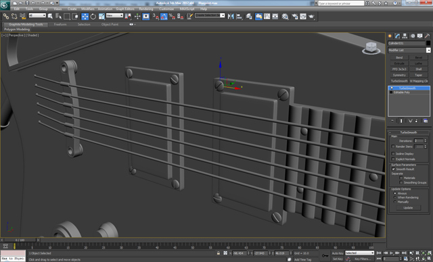Image resolution: width=433 pixels, height=262 pixels.
Task: Select the Always update radio button
Action: pos(395,193)
